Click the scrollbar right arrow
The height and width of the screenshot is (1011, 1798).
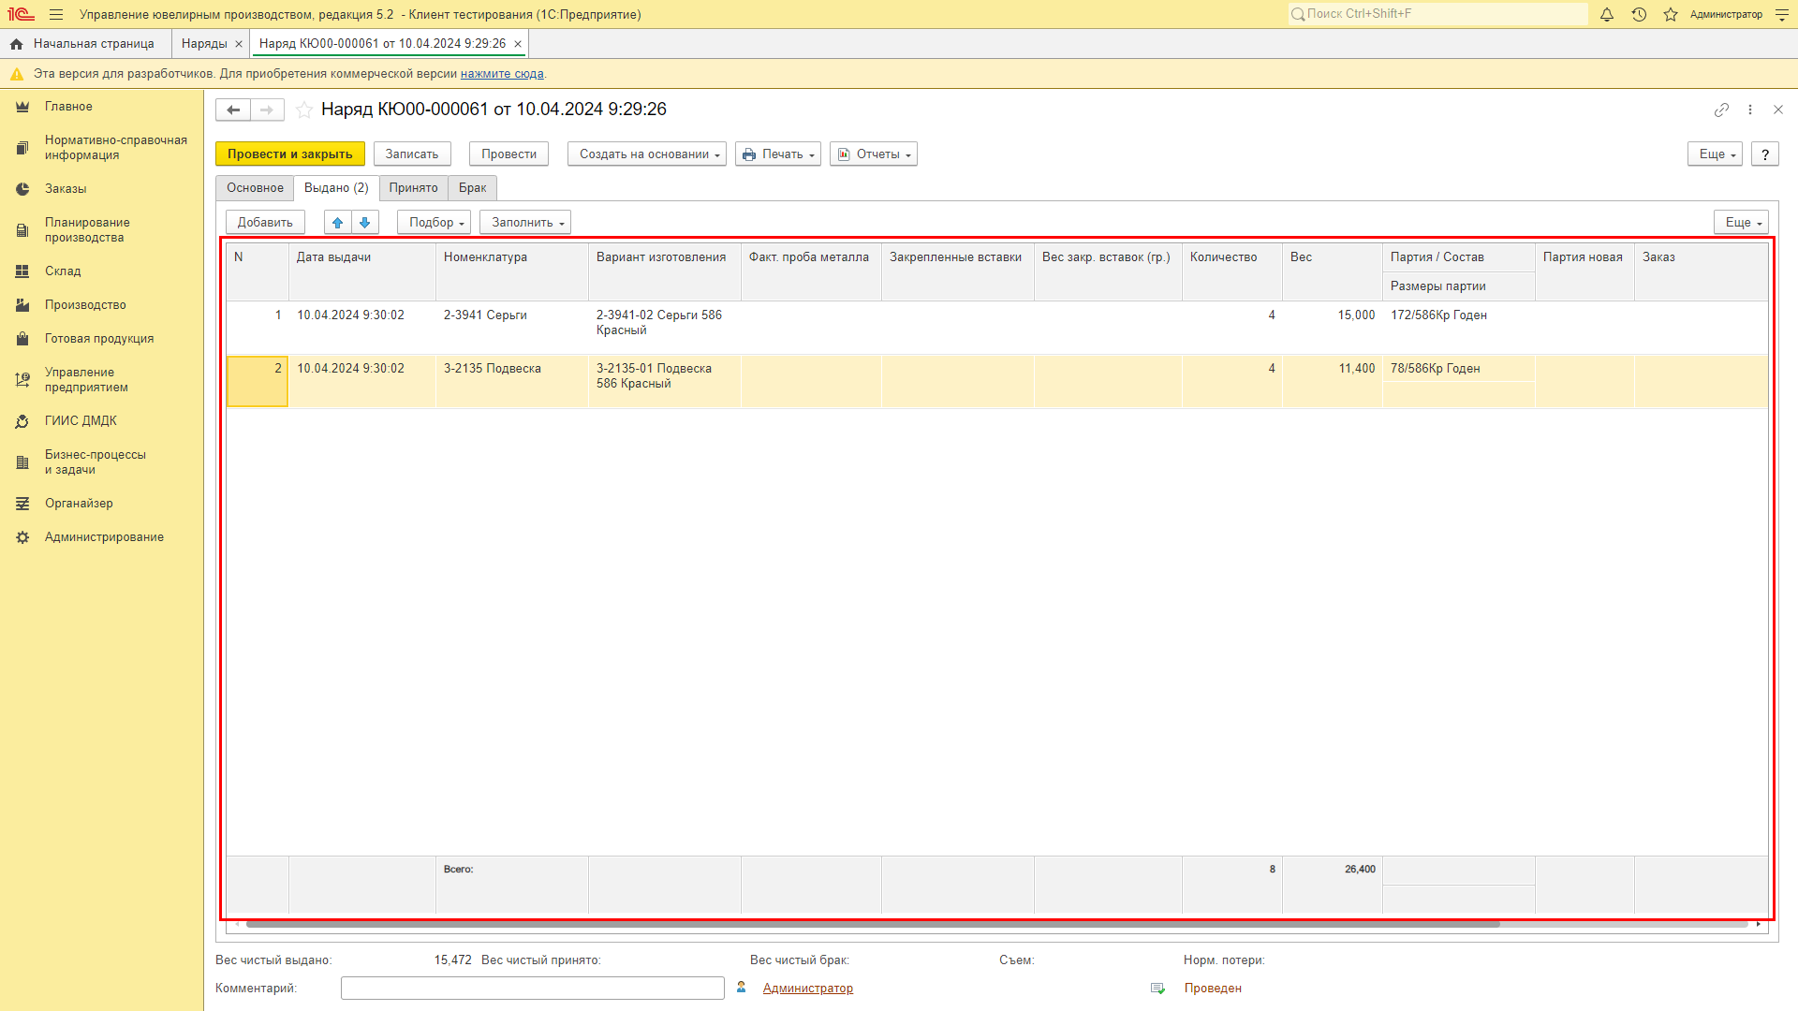[1759, 925]
